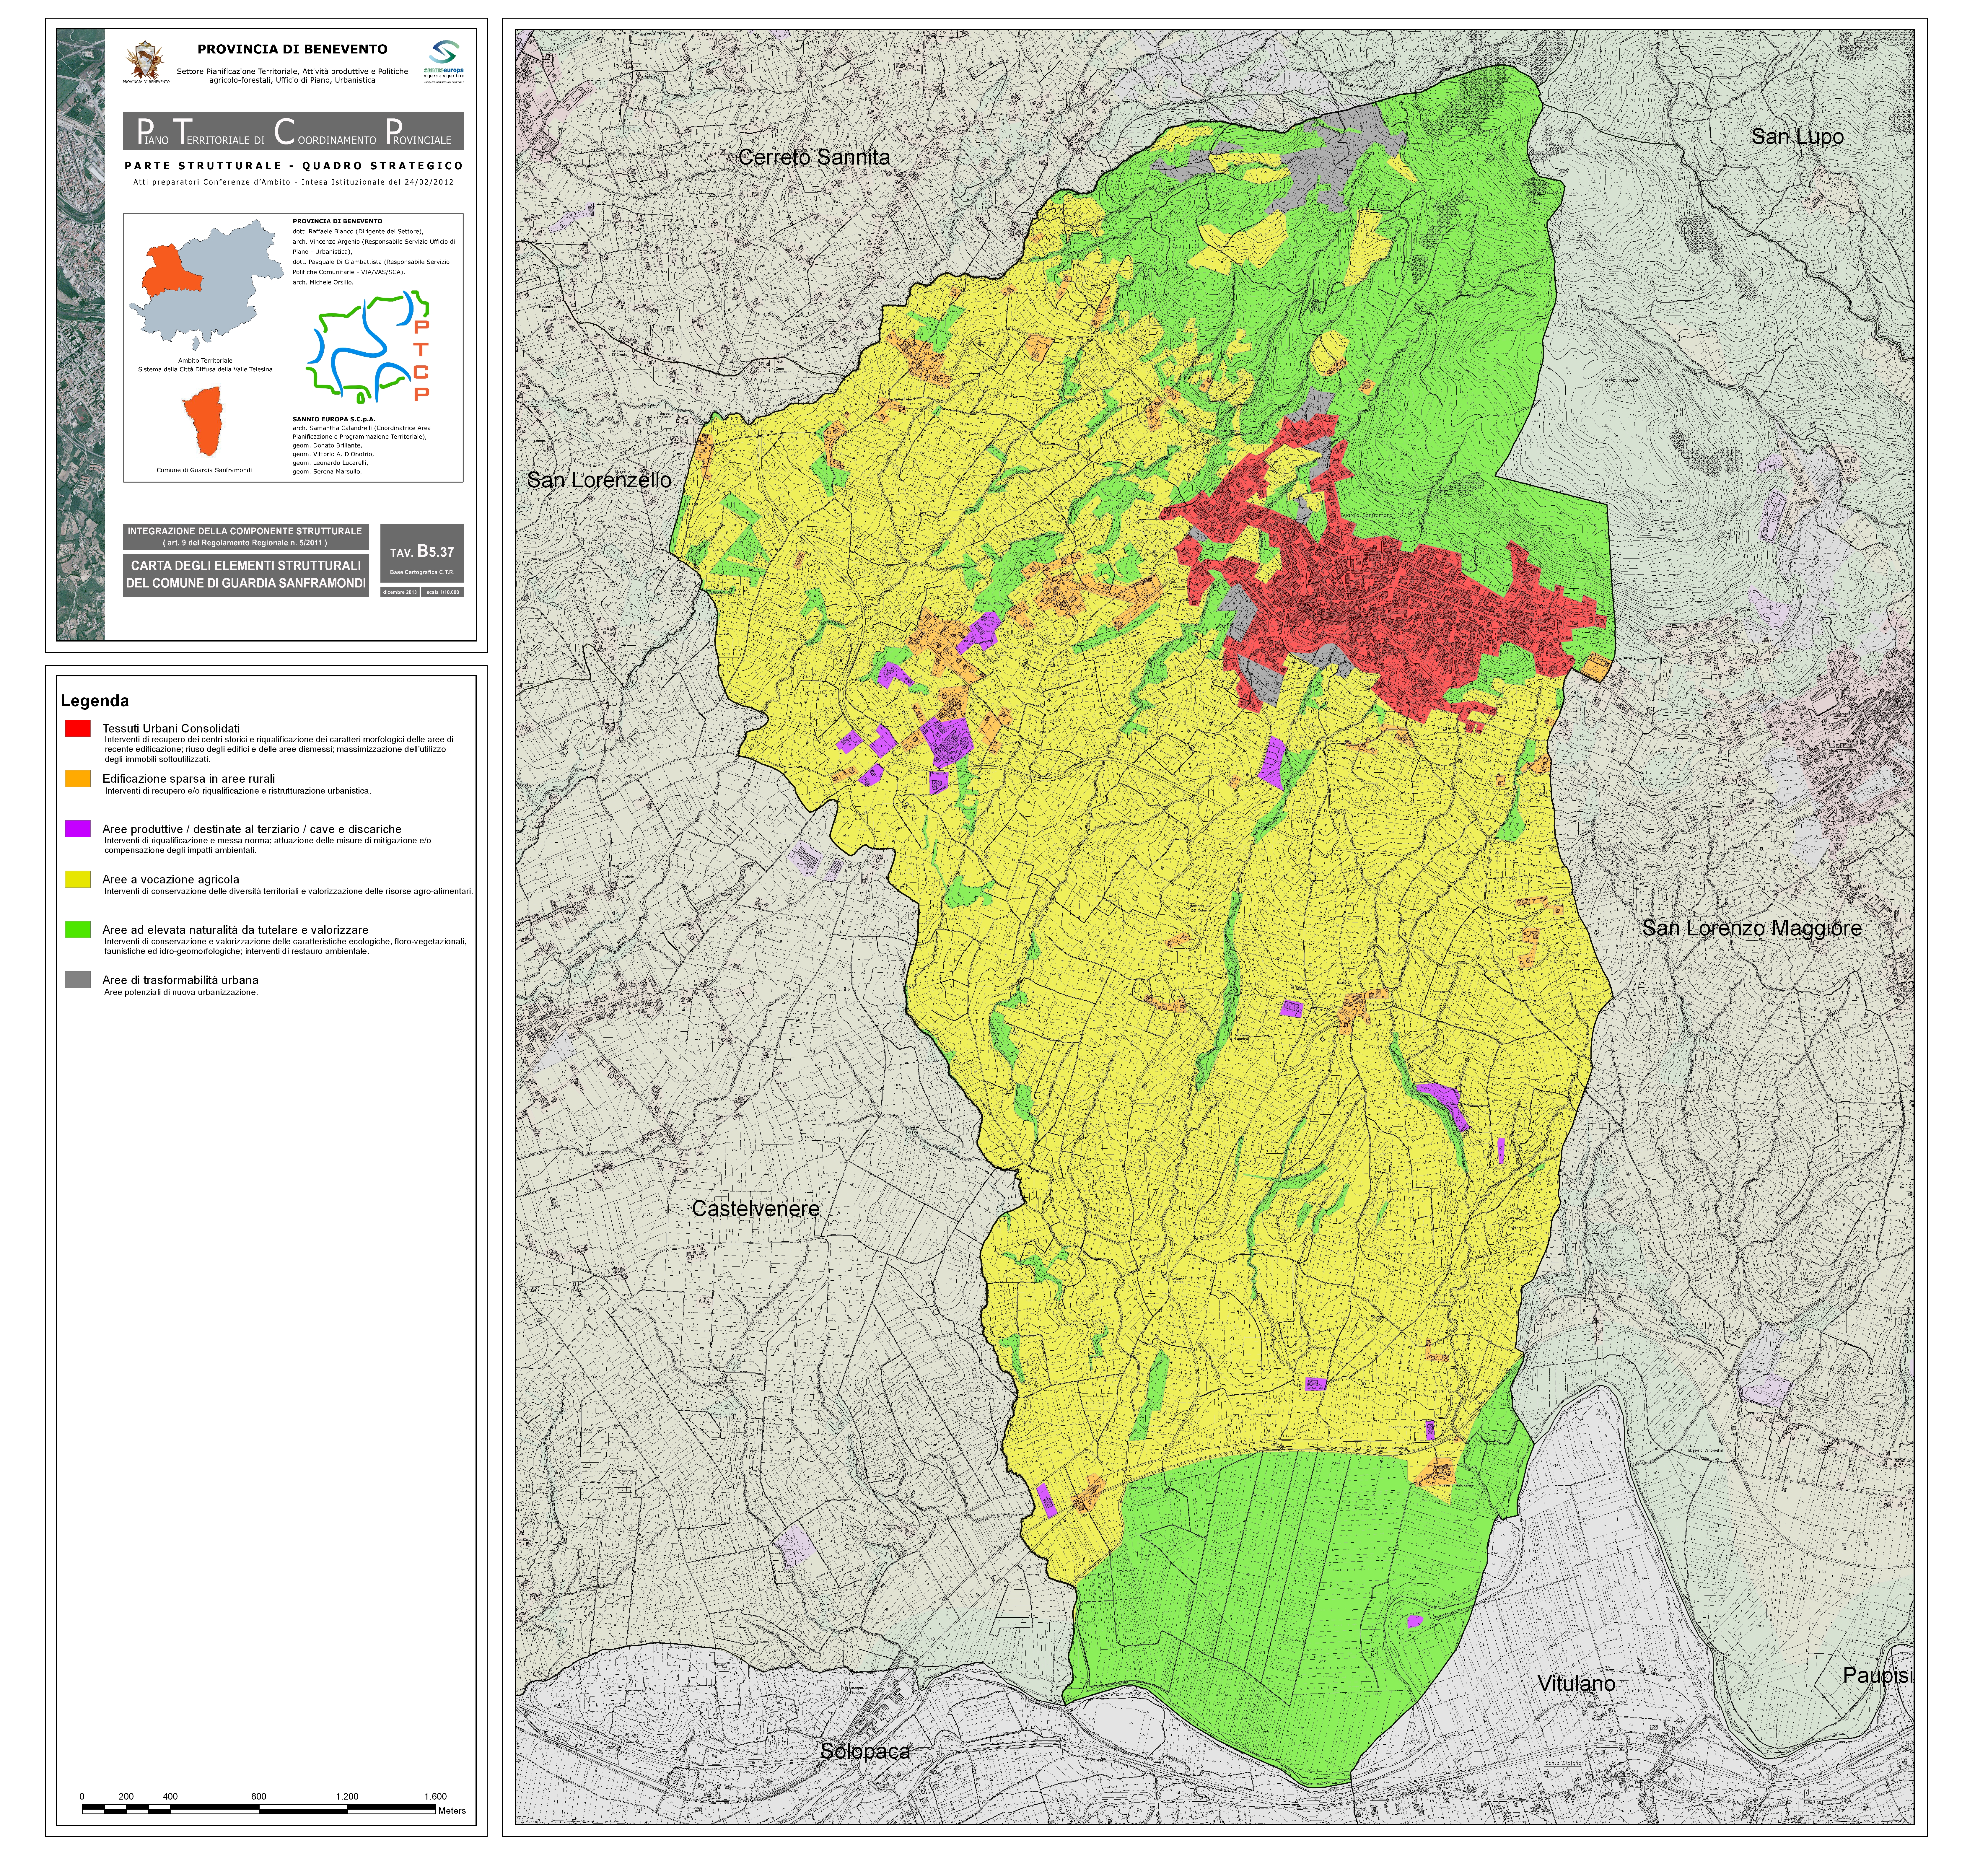1988x1856 pixels.
Task: Click 'Comune di Guardia Sanframondi' caption
Action: pyautogui.click(x=204, y=470)
